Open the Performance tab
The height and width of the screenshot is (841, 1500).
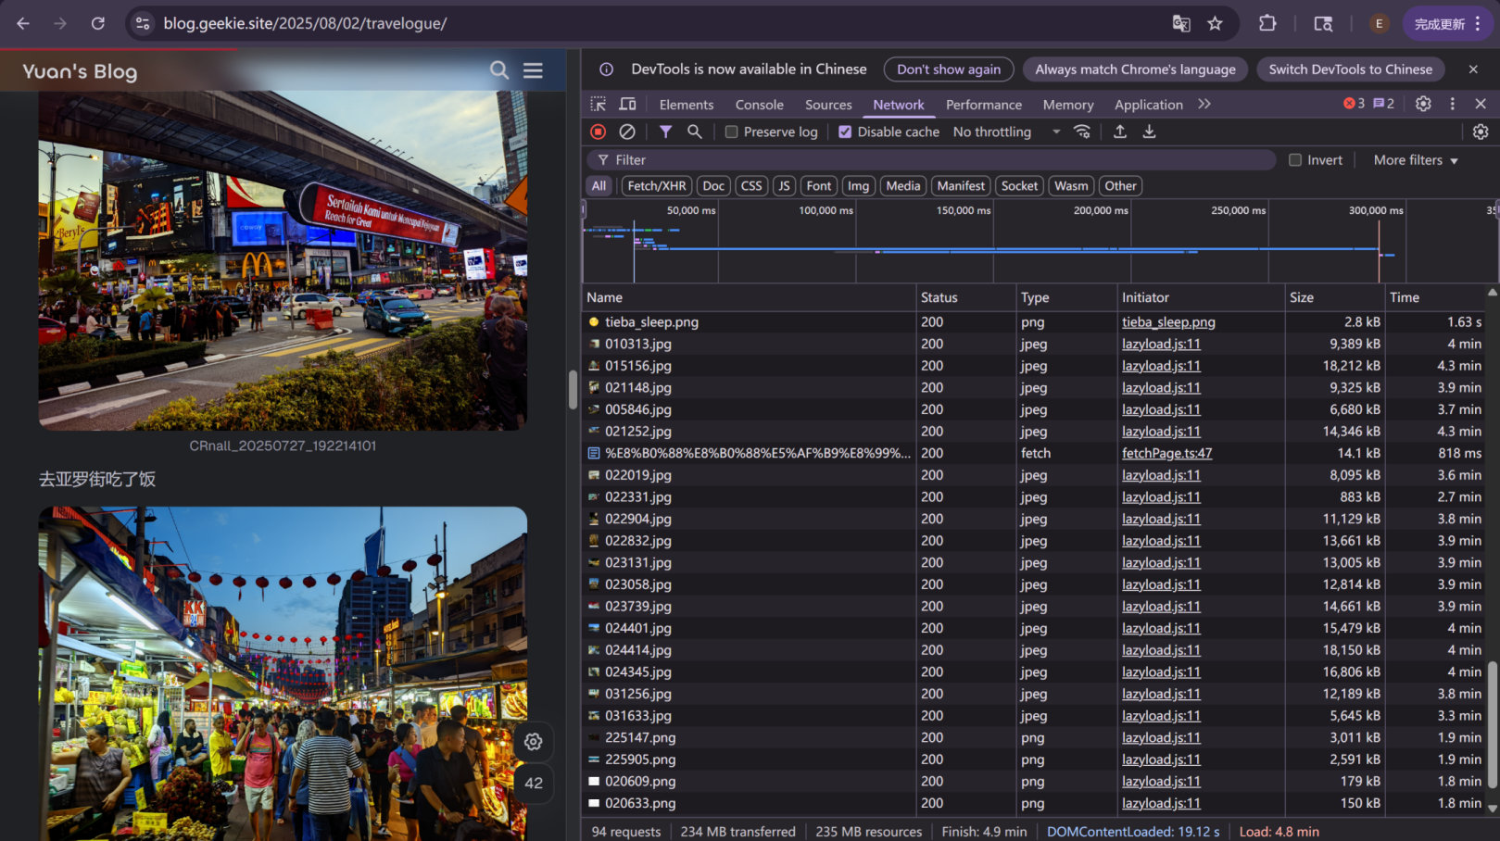tap(983, 106)
